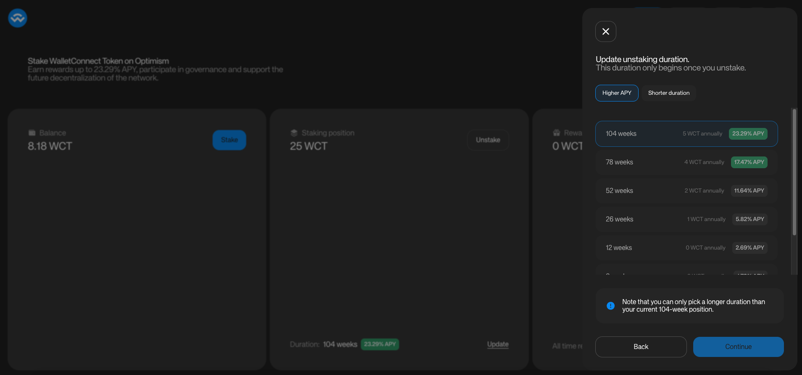Click the gift icon beside Rewards
This screenshot has height=375, width=802.
[557, 133]
